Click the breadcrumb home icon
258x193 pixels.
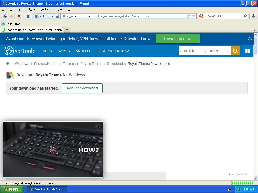pos(8,63)
